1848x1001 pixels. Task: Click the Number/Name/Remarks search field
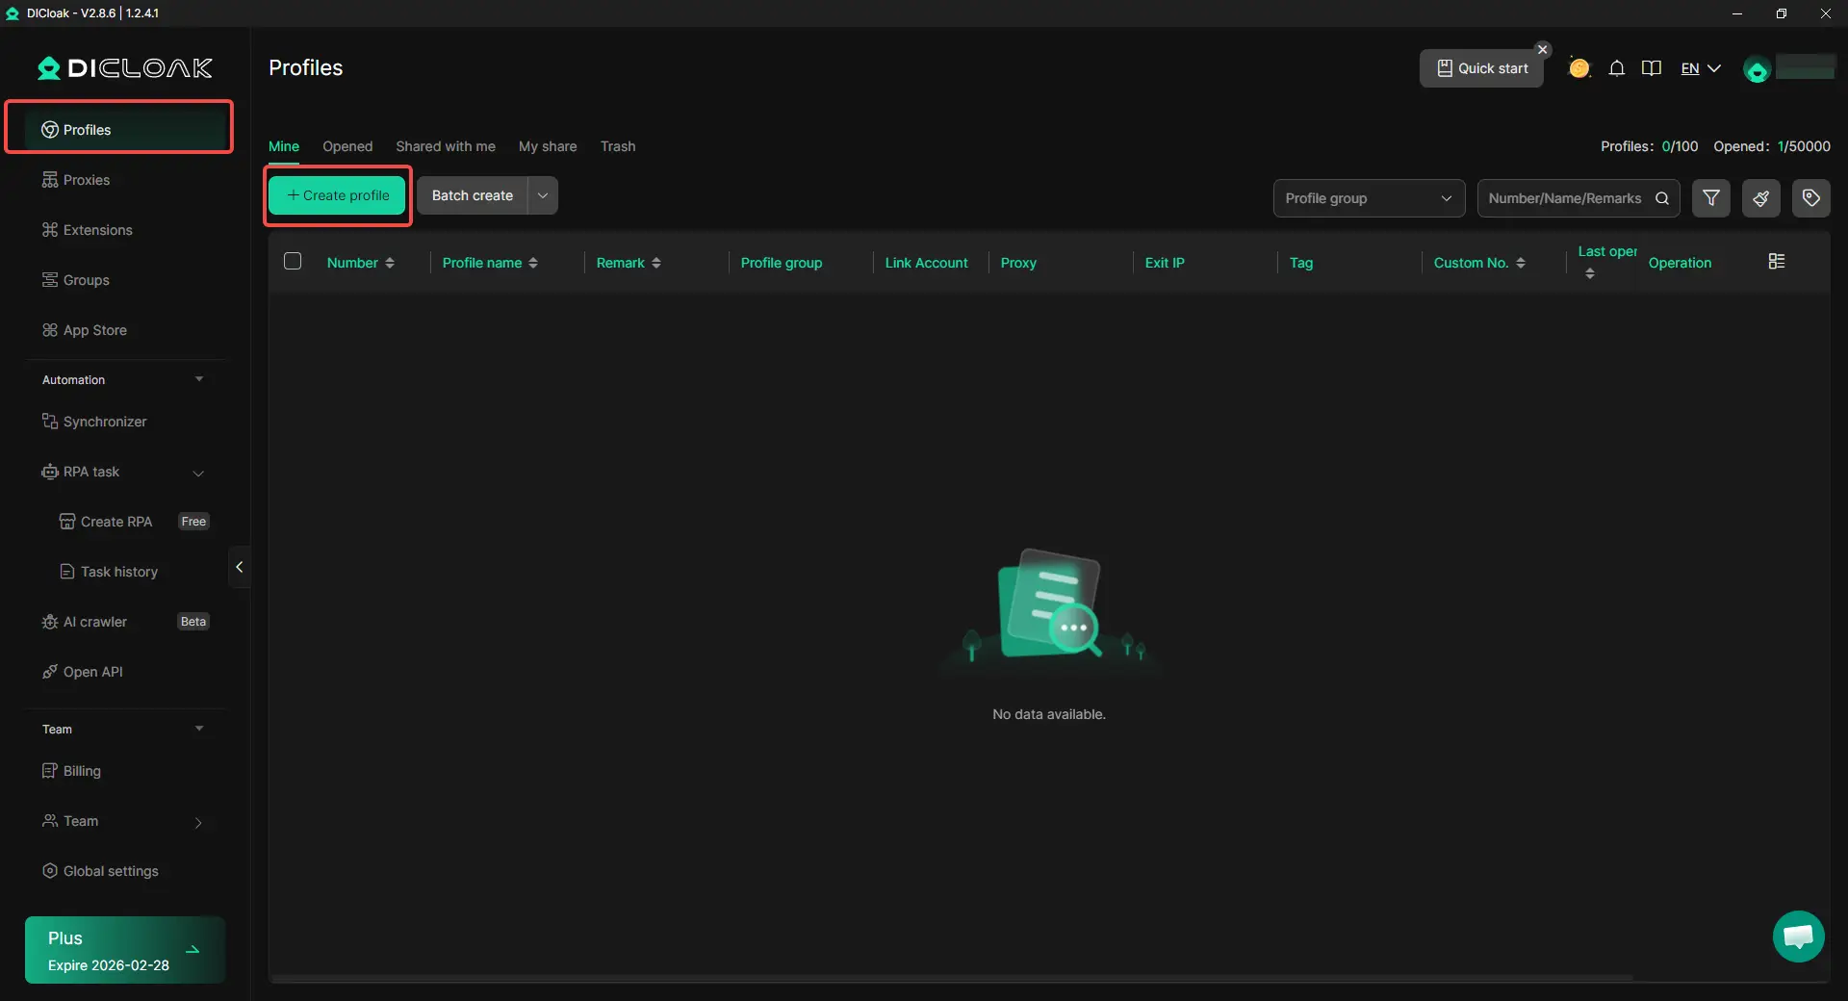click(x=1564, y=198)
